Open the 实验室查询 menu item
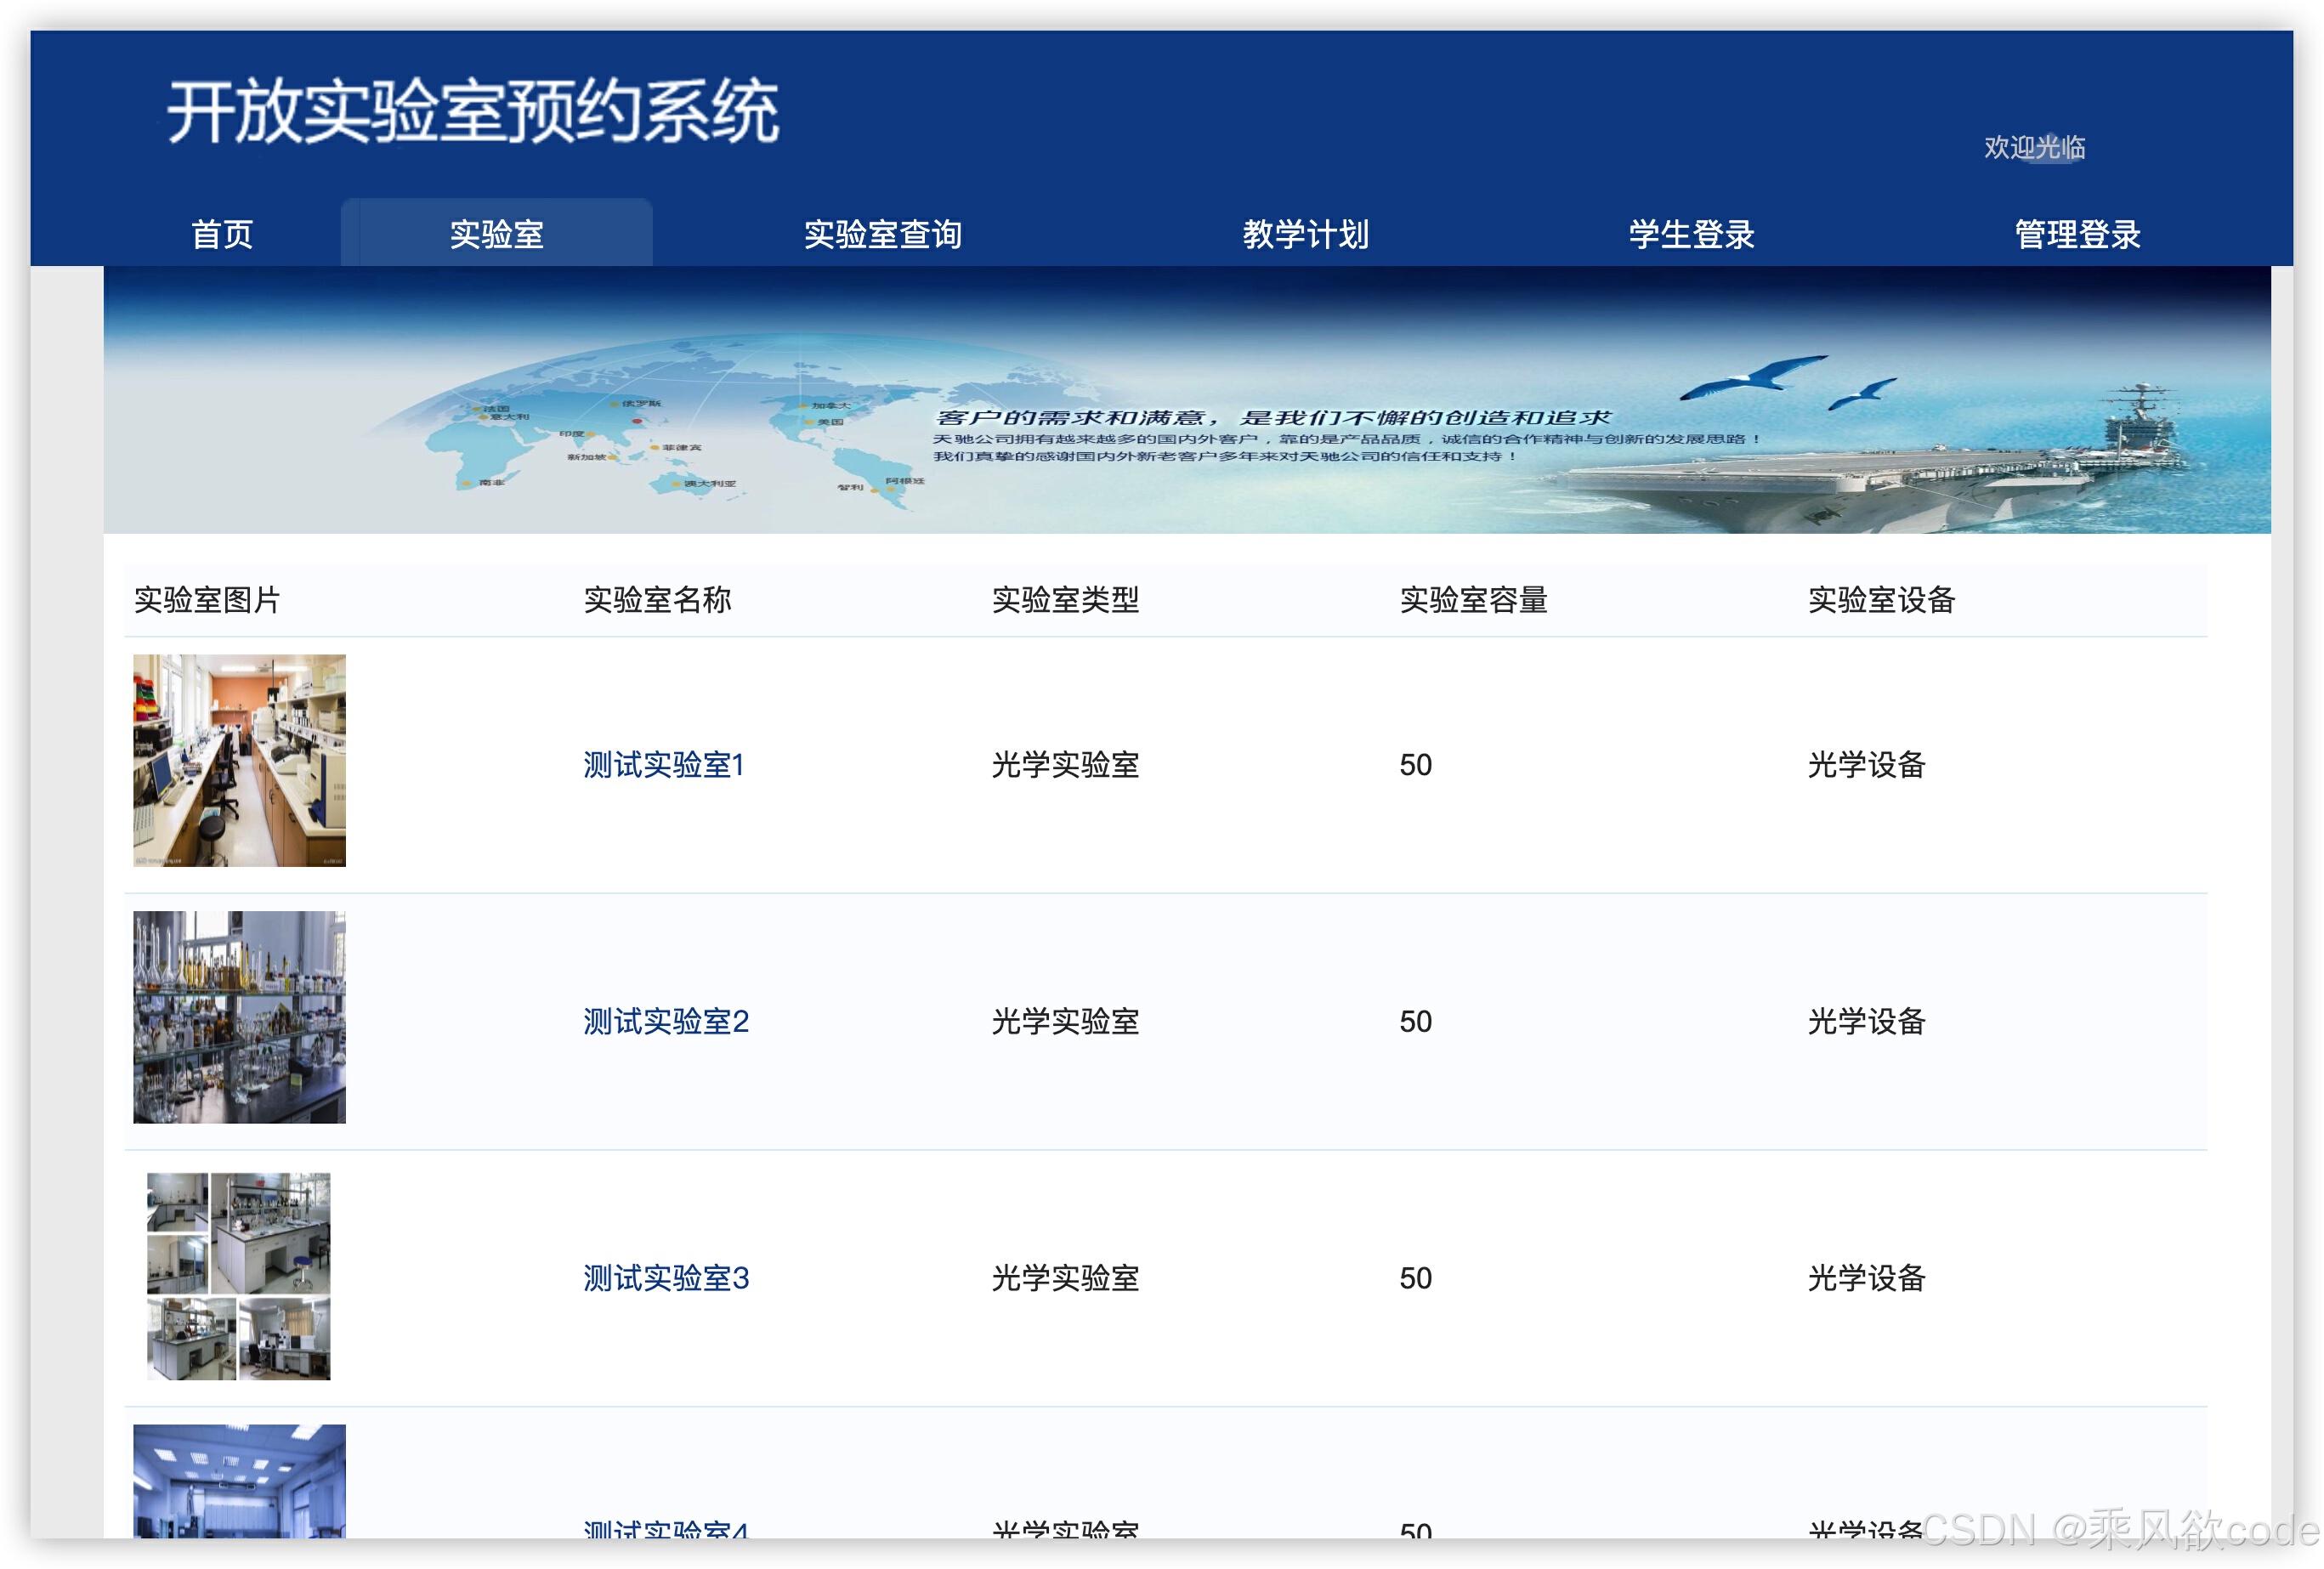 click(x=884, y=233)
